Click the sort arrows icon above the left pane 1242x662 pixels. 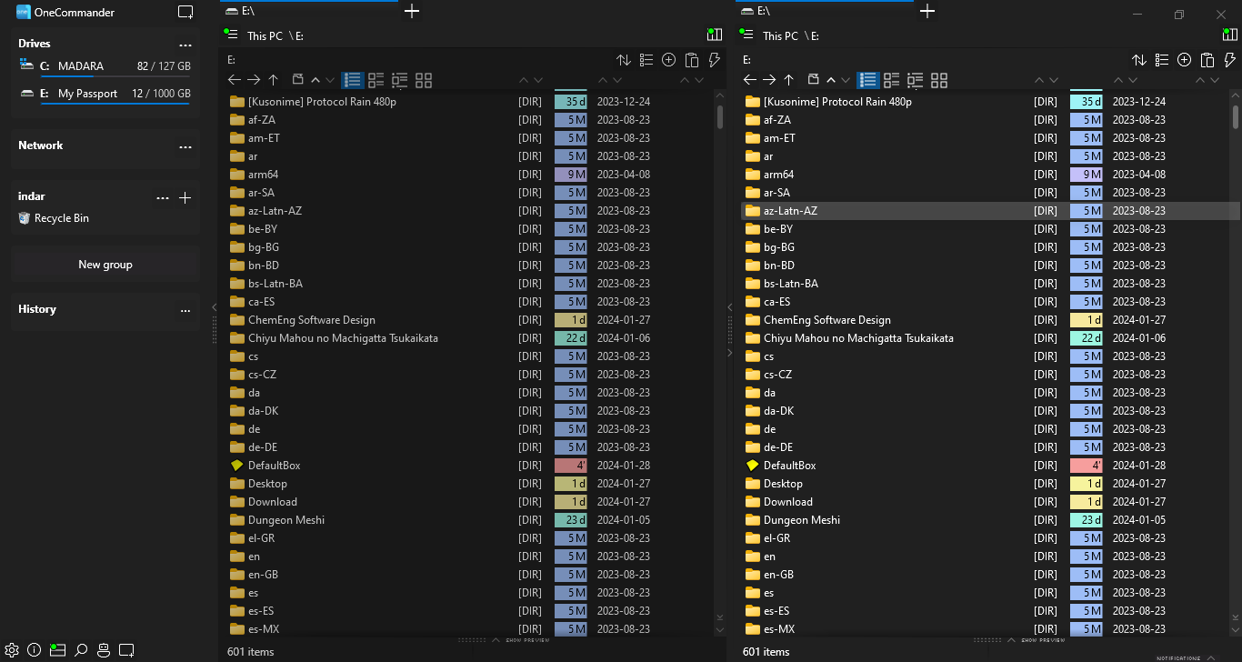624,59
